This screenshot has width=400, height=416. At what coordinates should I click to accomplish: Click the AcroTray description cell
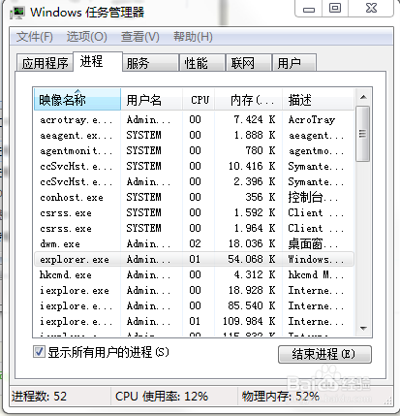pyautogui.click(x=312, y=120)
